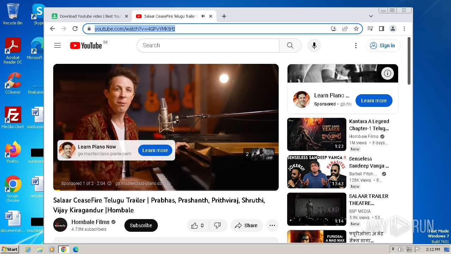Show hidden tray icons arrow
The height and width of the screenshot is (254, 451).
coord(393,249)
